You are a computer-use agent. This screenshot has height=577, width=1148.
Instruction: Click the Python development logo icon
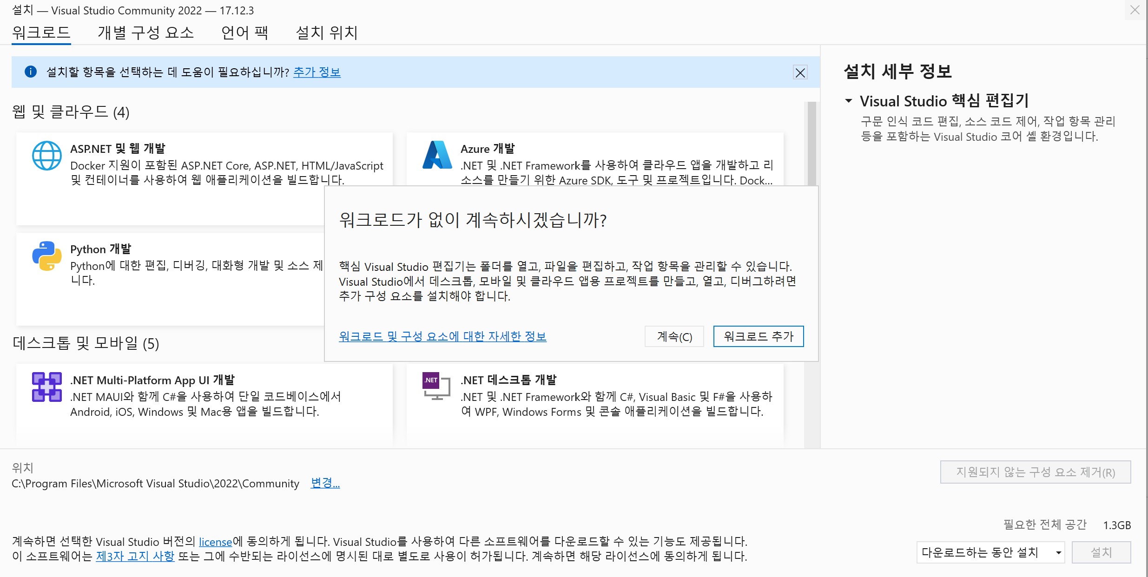[46, 256]
